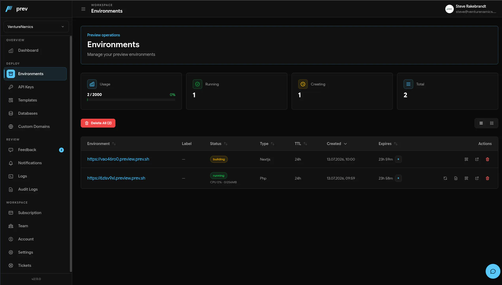The height and width of the screenshot is (285, 502).
Task: Click the Php type cell
Action: 263,178
